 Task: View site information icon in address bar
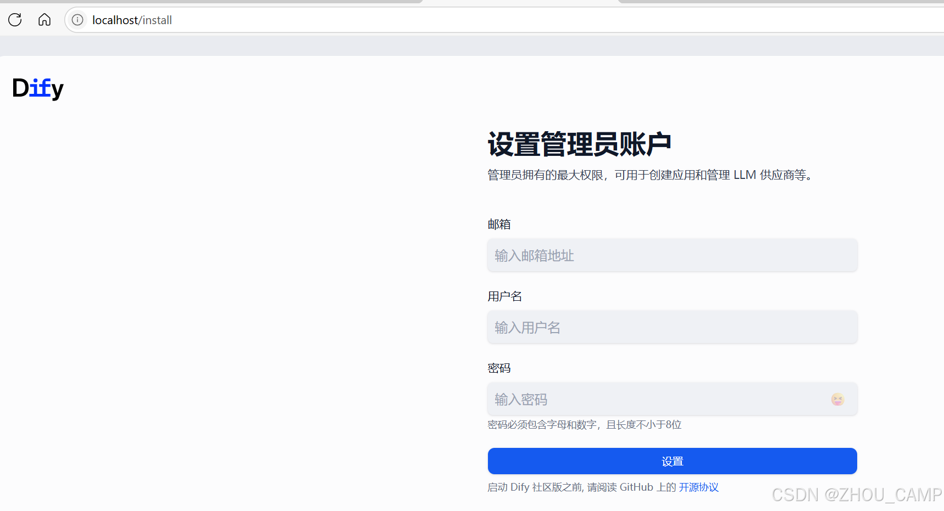point(77,20)
